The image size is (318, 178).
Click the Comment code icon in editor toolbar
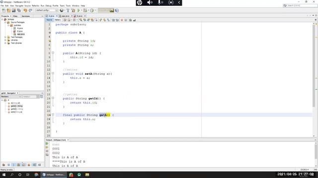click(x=130, y=20)
